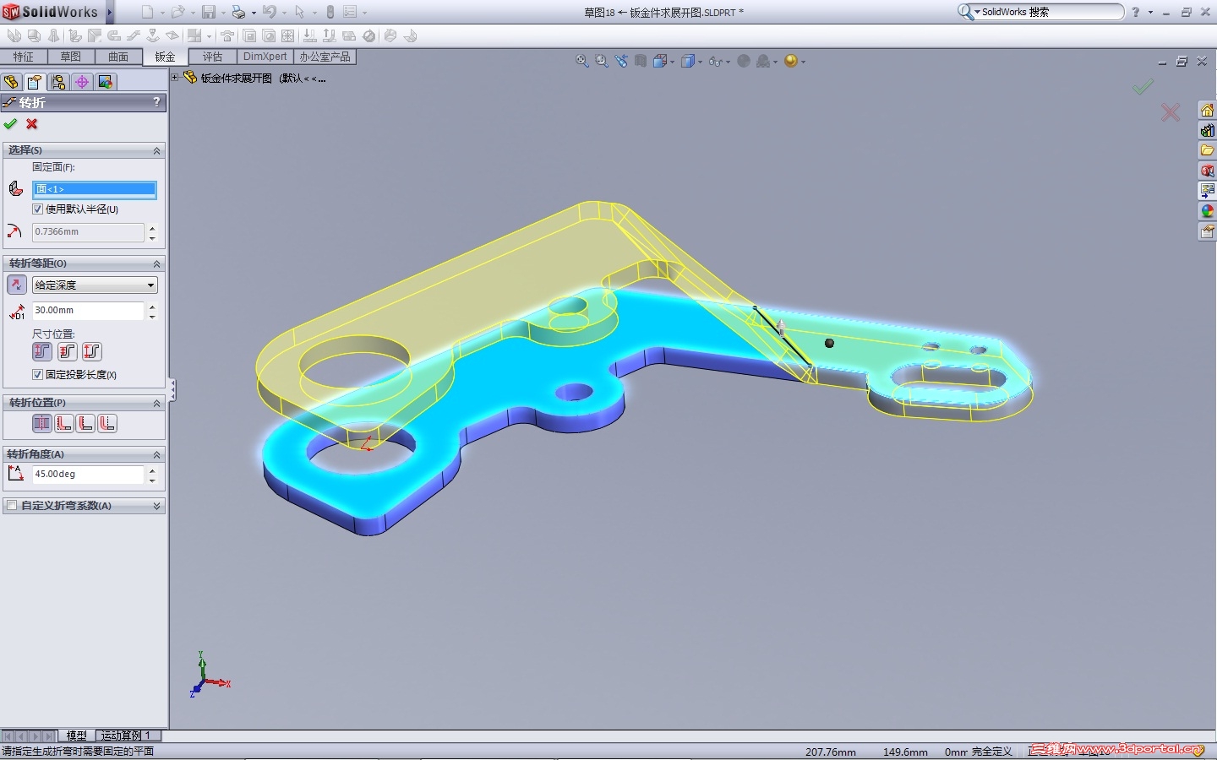This screenshot has width=1217, height=760.
Task: Select the outside offset dimension position button
Action: pyautogui.click(x=42, y=351)
